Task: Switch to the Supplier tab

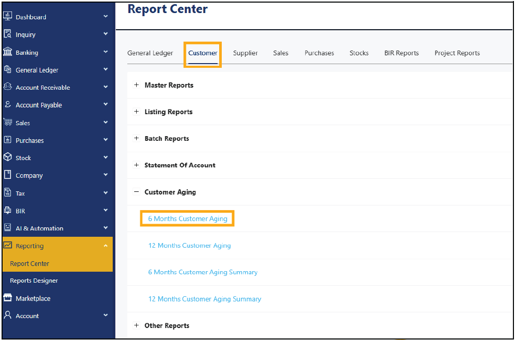Action: (x=245, y=53)
